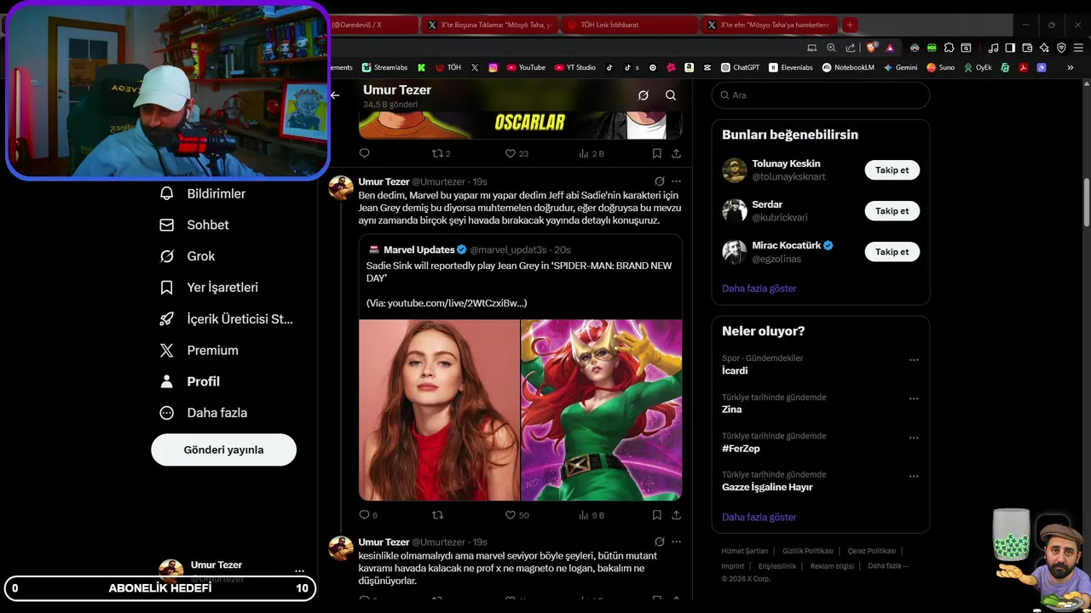This screenshot has width=1091, height=613.
Task: Open the Suno bookmark
Action: (x=940, y=67)
